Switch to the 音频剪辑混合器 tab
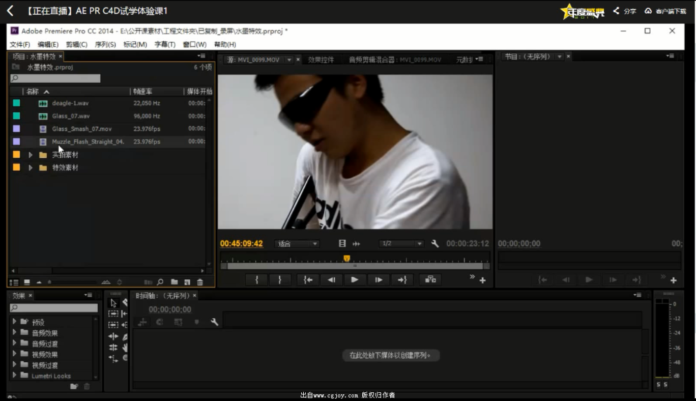 tap(395, 60)
